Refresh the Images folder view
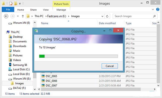The height and width of the screenshot is (98, 162). pyautogui.click(x=107, y=16)
